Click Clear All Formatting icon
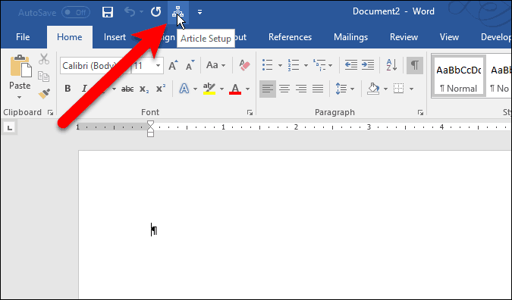The image size is (512, 300). click(x=244, y=65)
